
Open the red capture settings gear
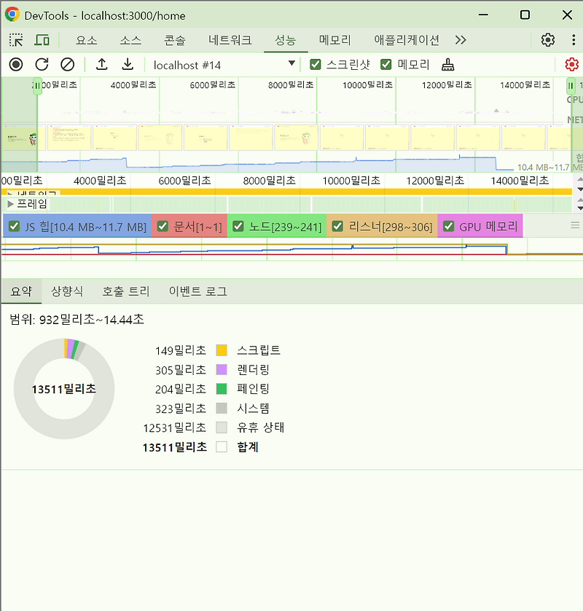pos(572,64)
